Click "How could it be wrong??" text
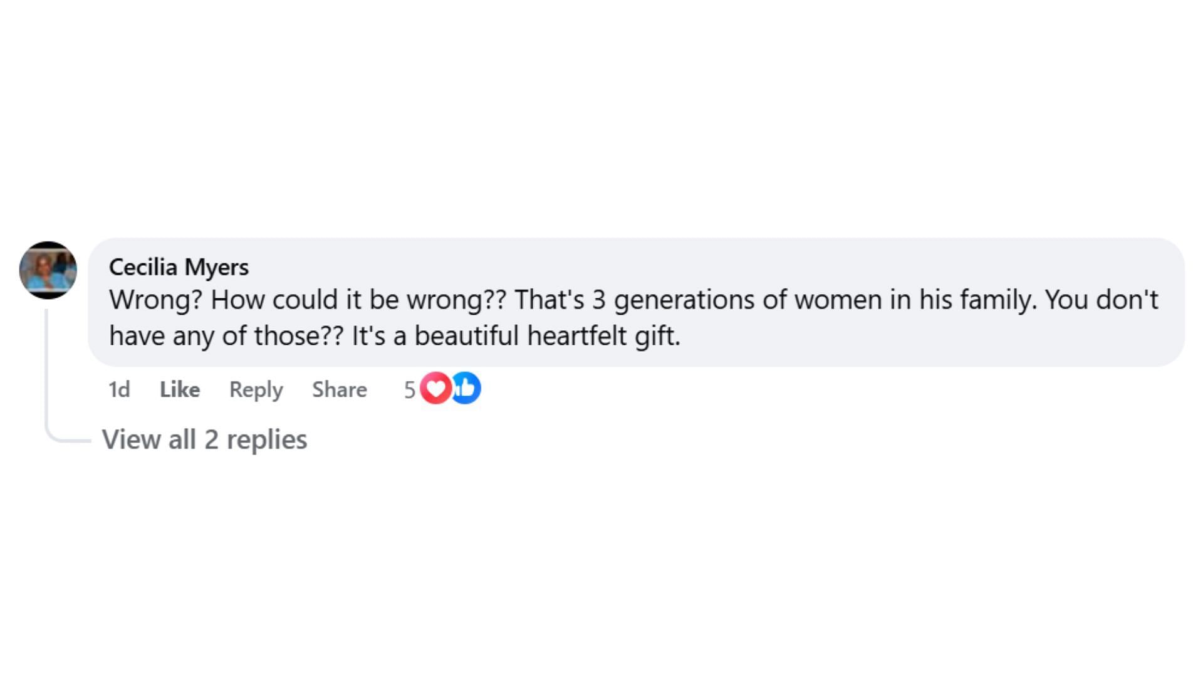The image size is (1203, 677). click(358, 300)
